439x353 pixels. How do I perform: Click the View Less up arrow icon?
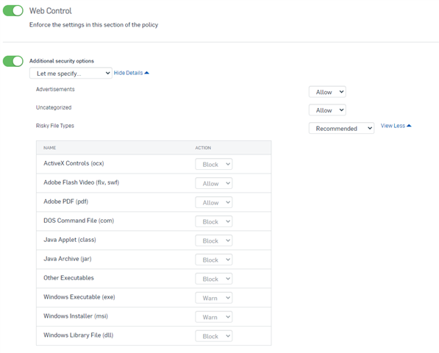(409, 126)
